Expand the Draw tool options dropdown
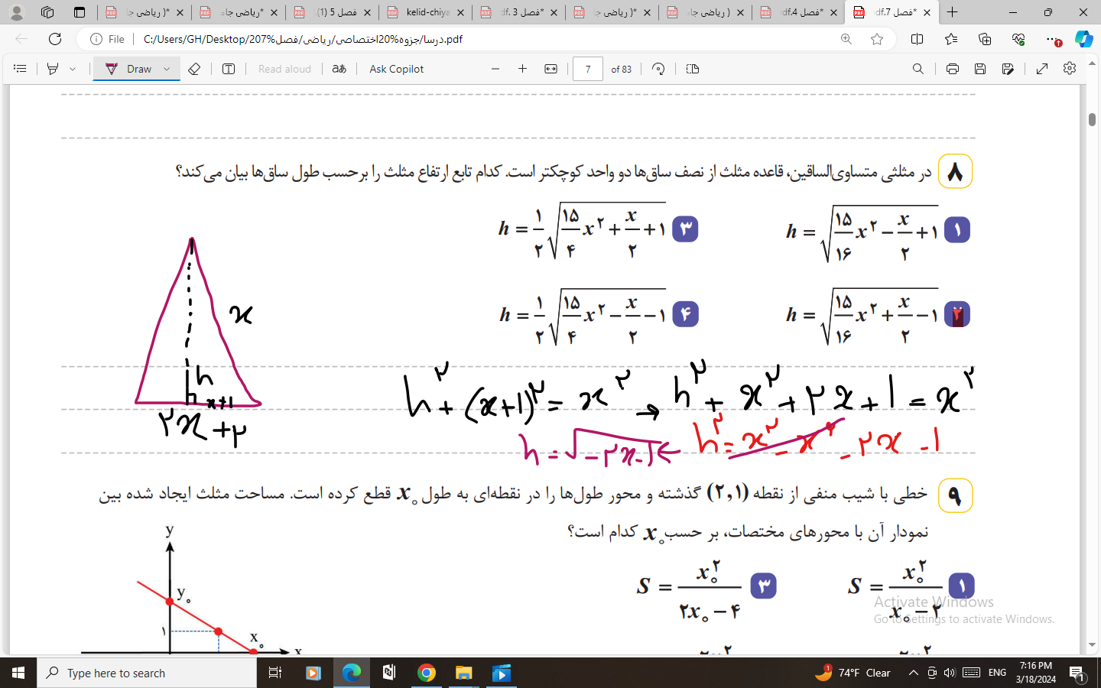Viewport: 1101px width, 688px height. click(167, 69)
